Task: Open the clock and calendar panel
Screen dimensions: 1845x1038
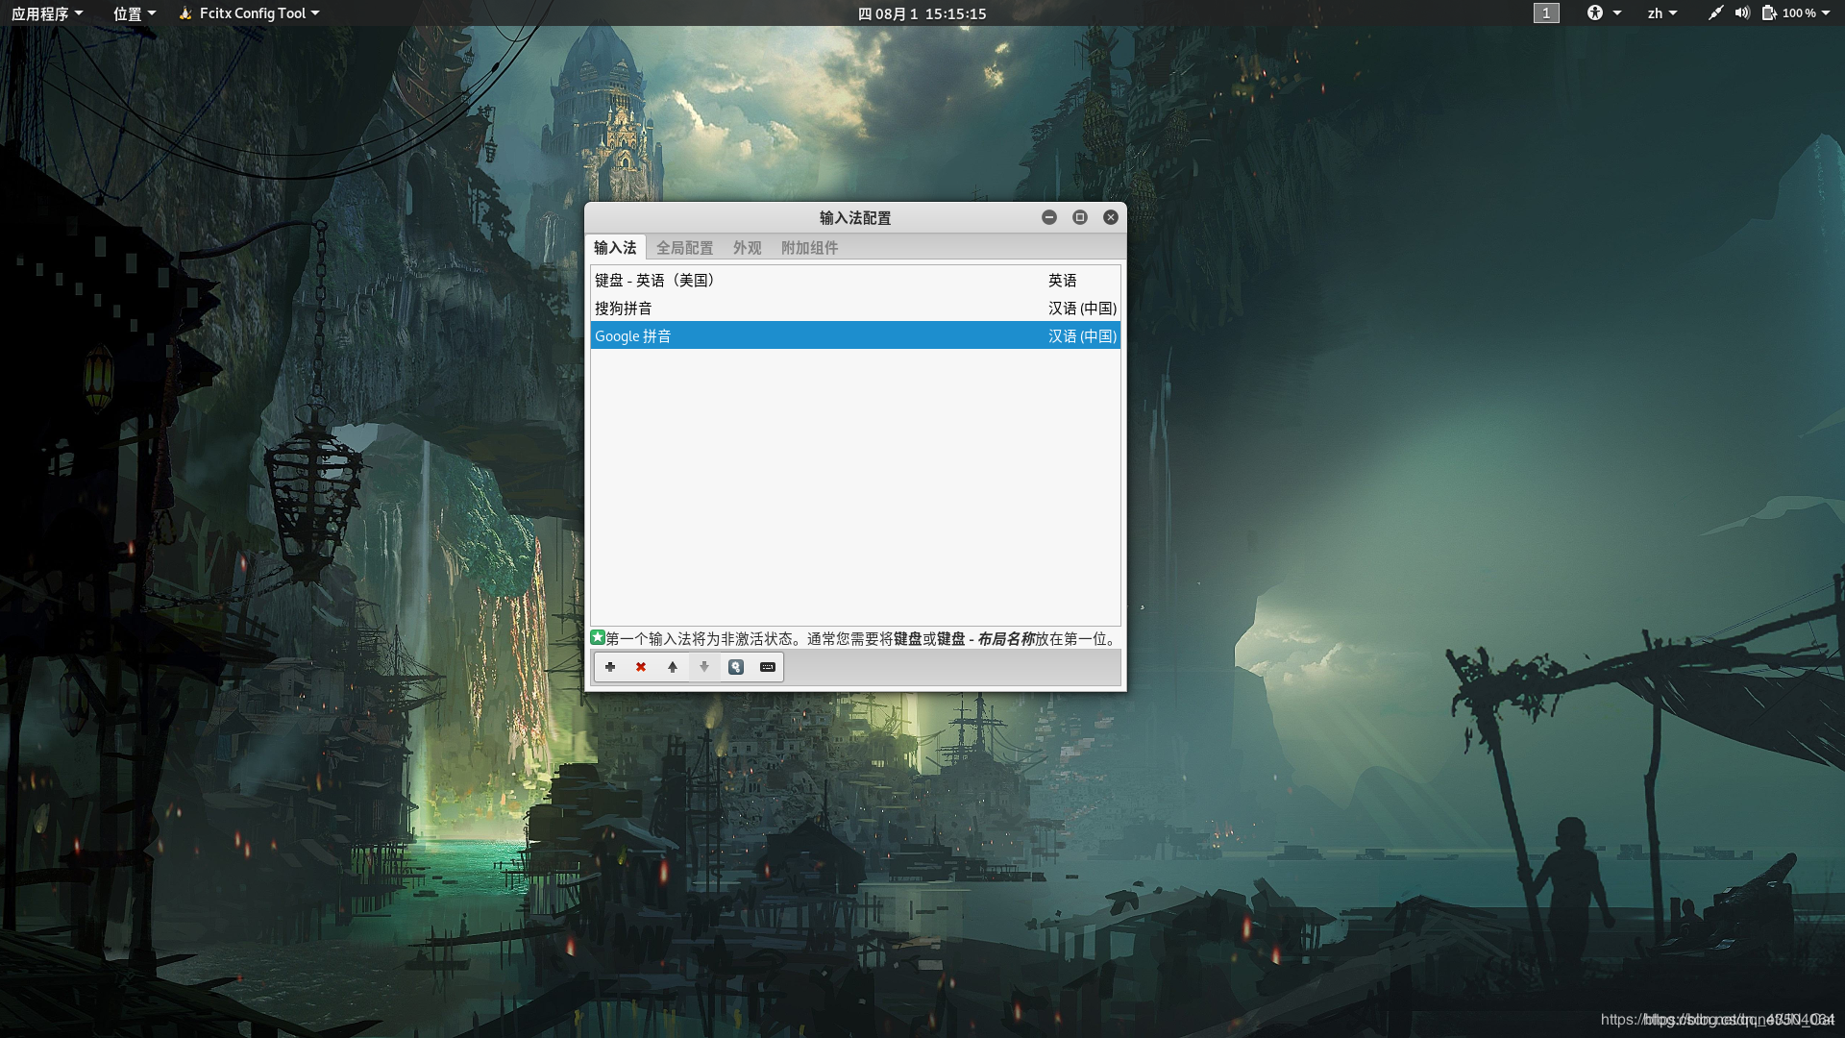Action: (x=922, y=13)
